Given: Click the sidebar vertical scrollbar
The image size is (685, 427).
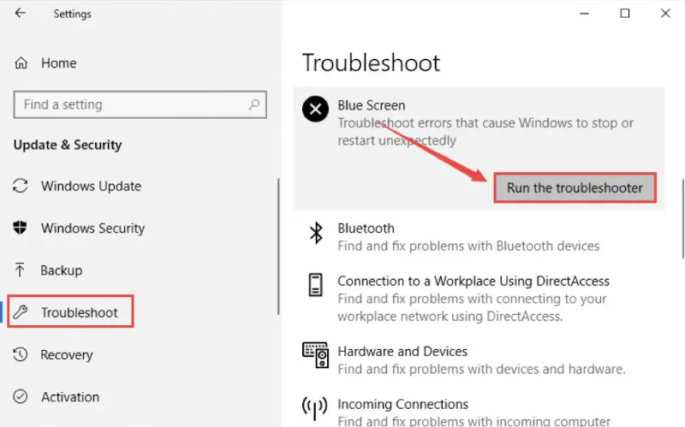Looking at the screenshot, I should [277, 246].
